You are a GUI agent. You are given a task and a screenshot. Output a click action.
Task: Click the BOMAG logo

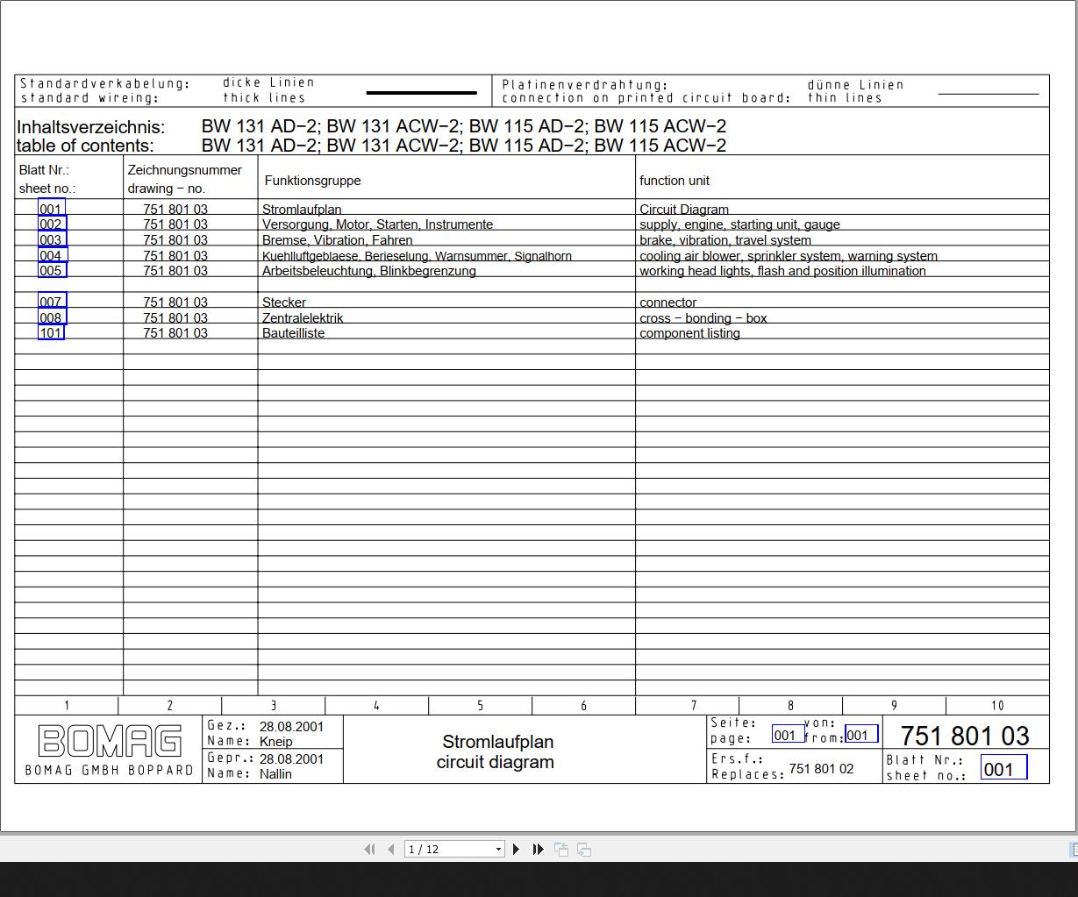tap(110, 741)
